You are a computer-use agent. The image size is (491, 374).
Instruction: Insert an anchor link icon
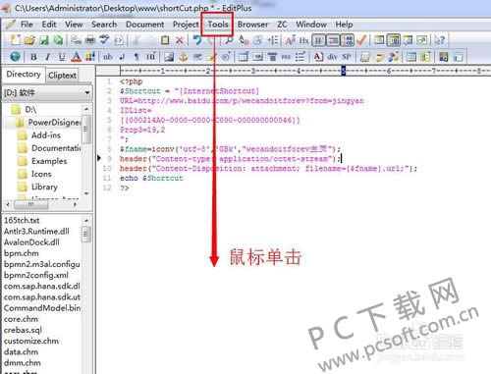pyautogui.click(x=183, y=57)
